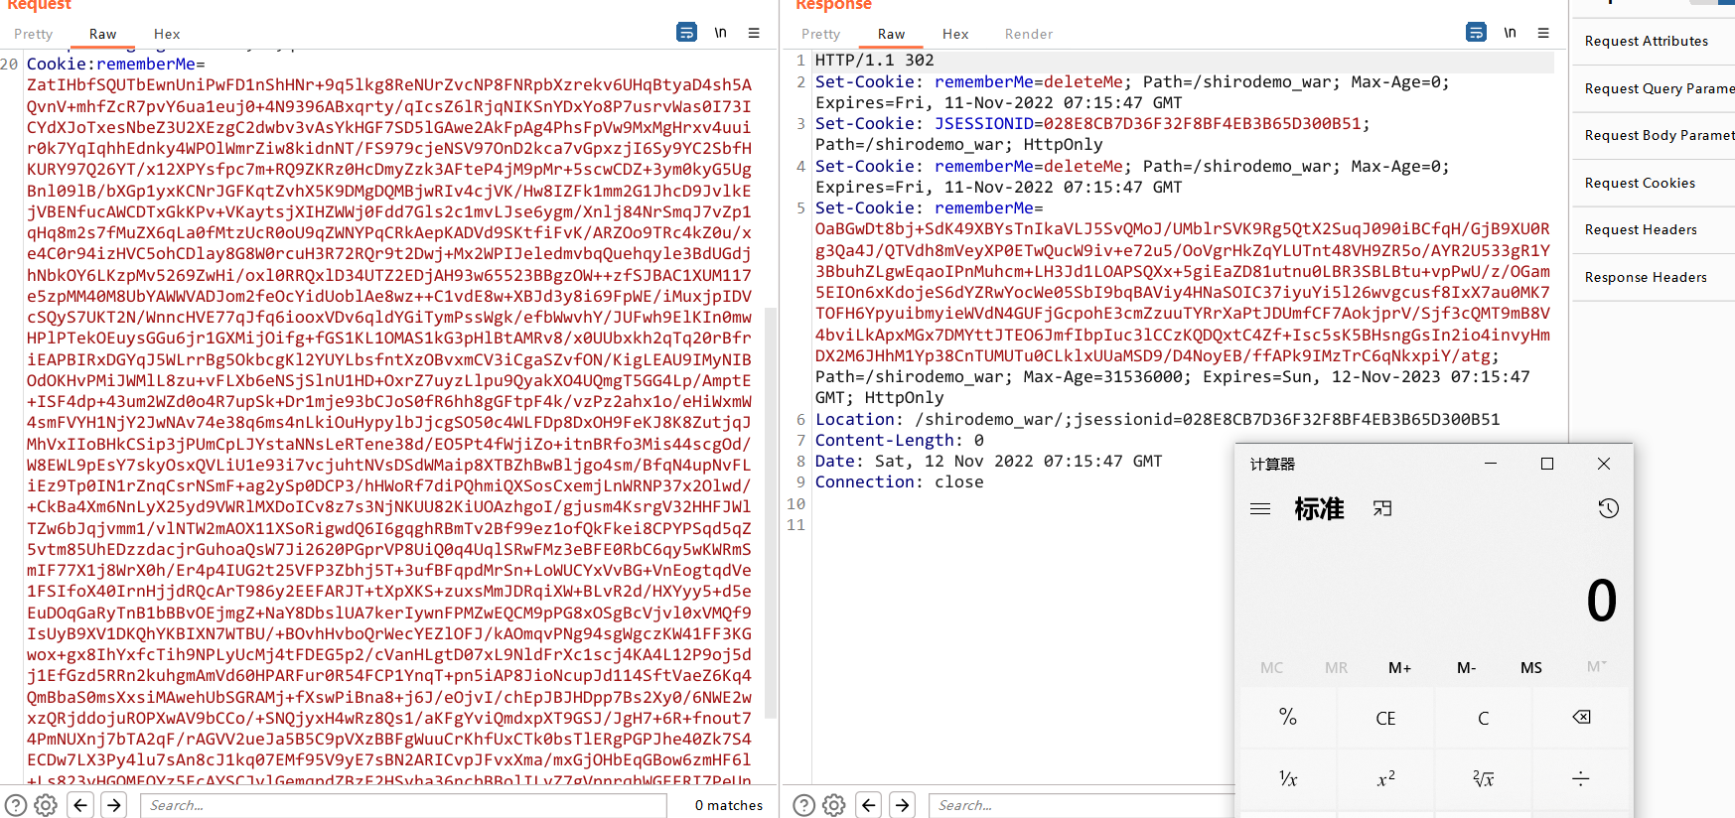Open search settings gear below Request panel
The height and width of the screenshot is (818, 1735).
(x=46, y=805)
